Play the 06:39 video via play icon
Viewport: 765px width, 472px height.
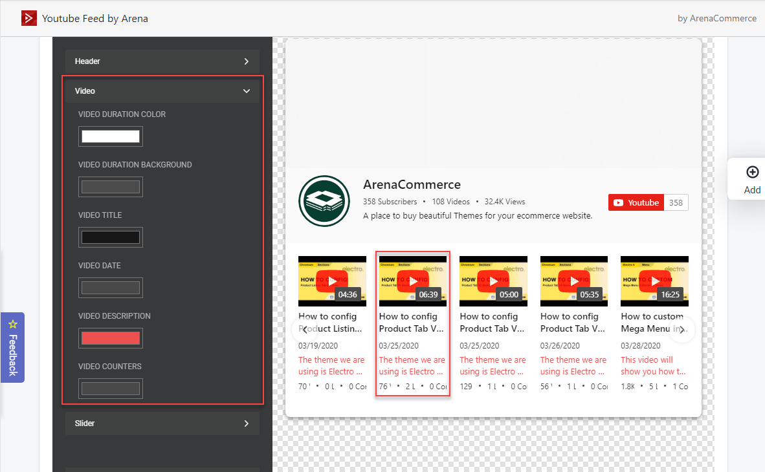[413, 281]
